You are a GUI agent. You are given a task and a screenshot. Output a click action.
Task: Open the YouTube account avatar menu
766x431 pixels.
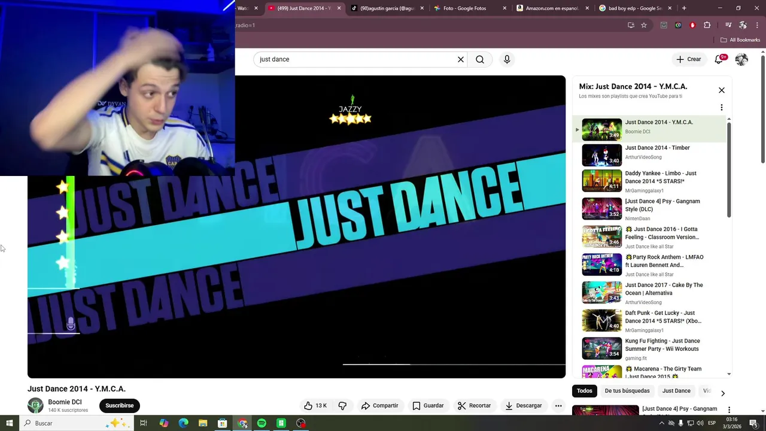741,59
